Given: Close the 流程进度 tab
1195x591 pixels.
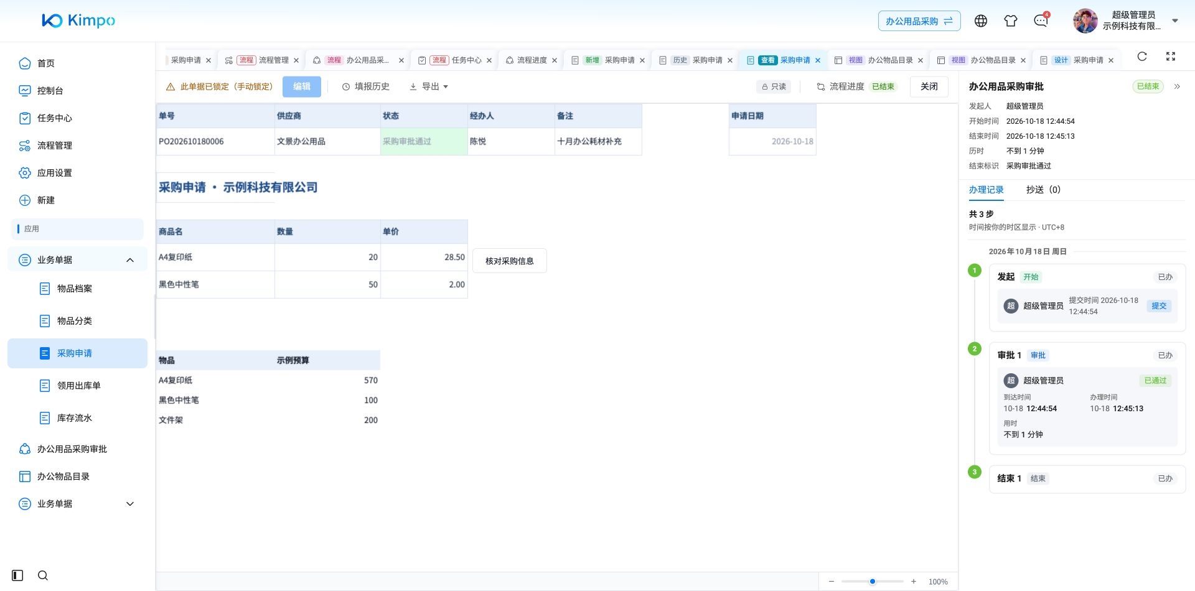Looking at the screenshot, I should pos(555,60).
